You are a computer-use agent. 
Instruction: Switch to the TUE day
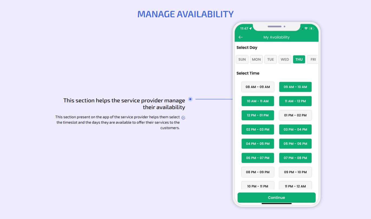pos(271,60)
